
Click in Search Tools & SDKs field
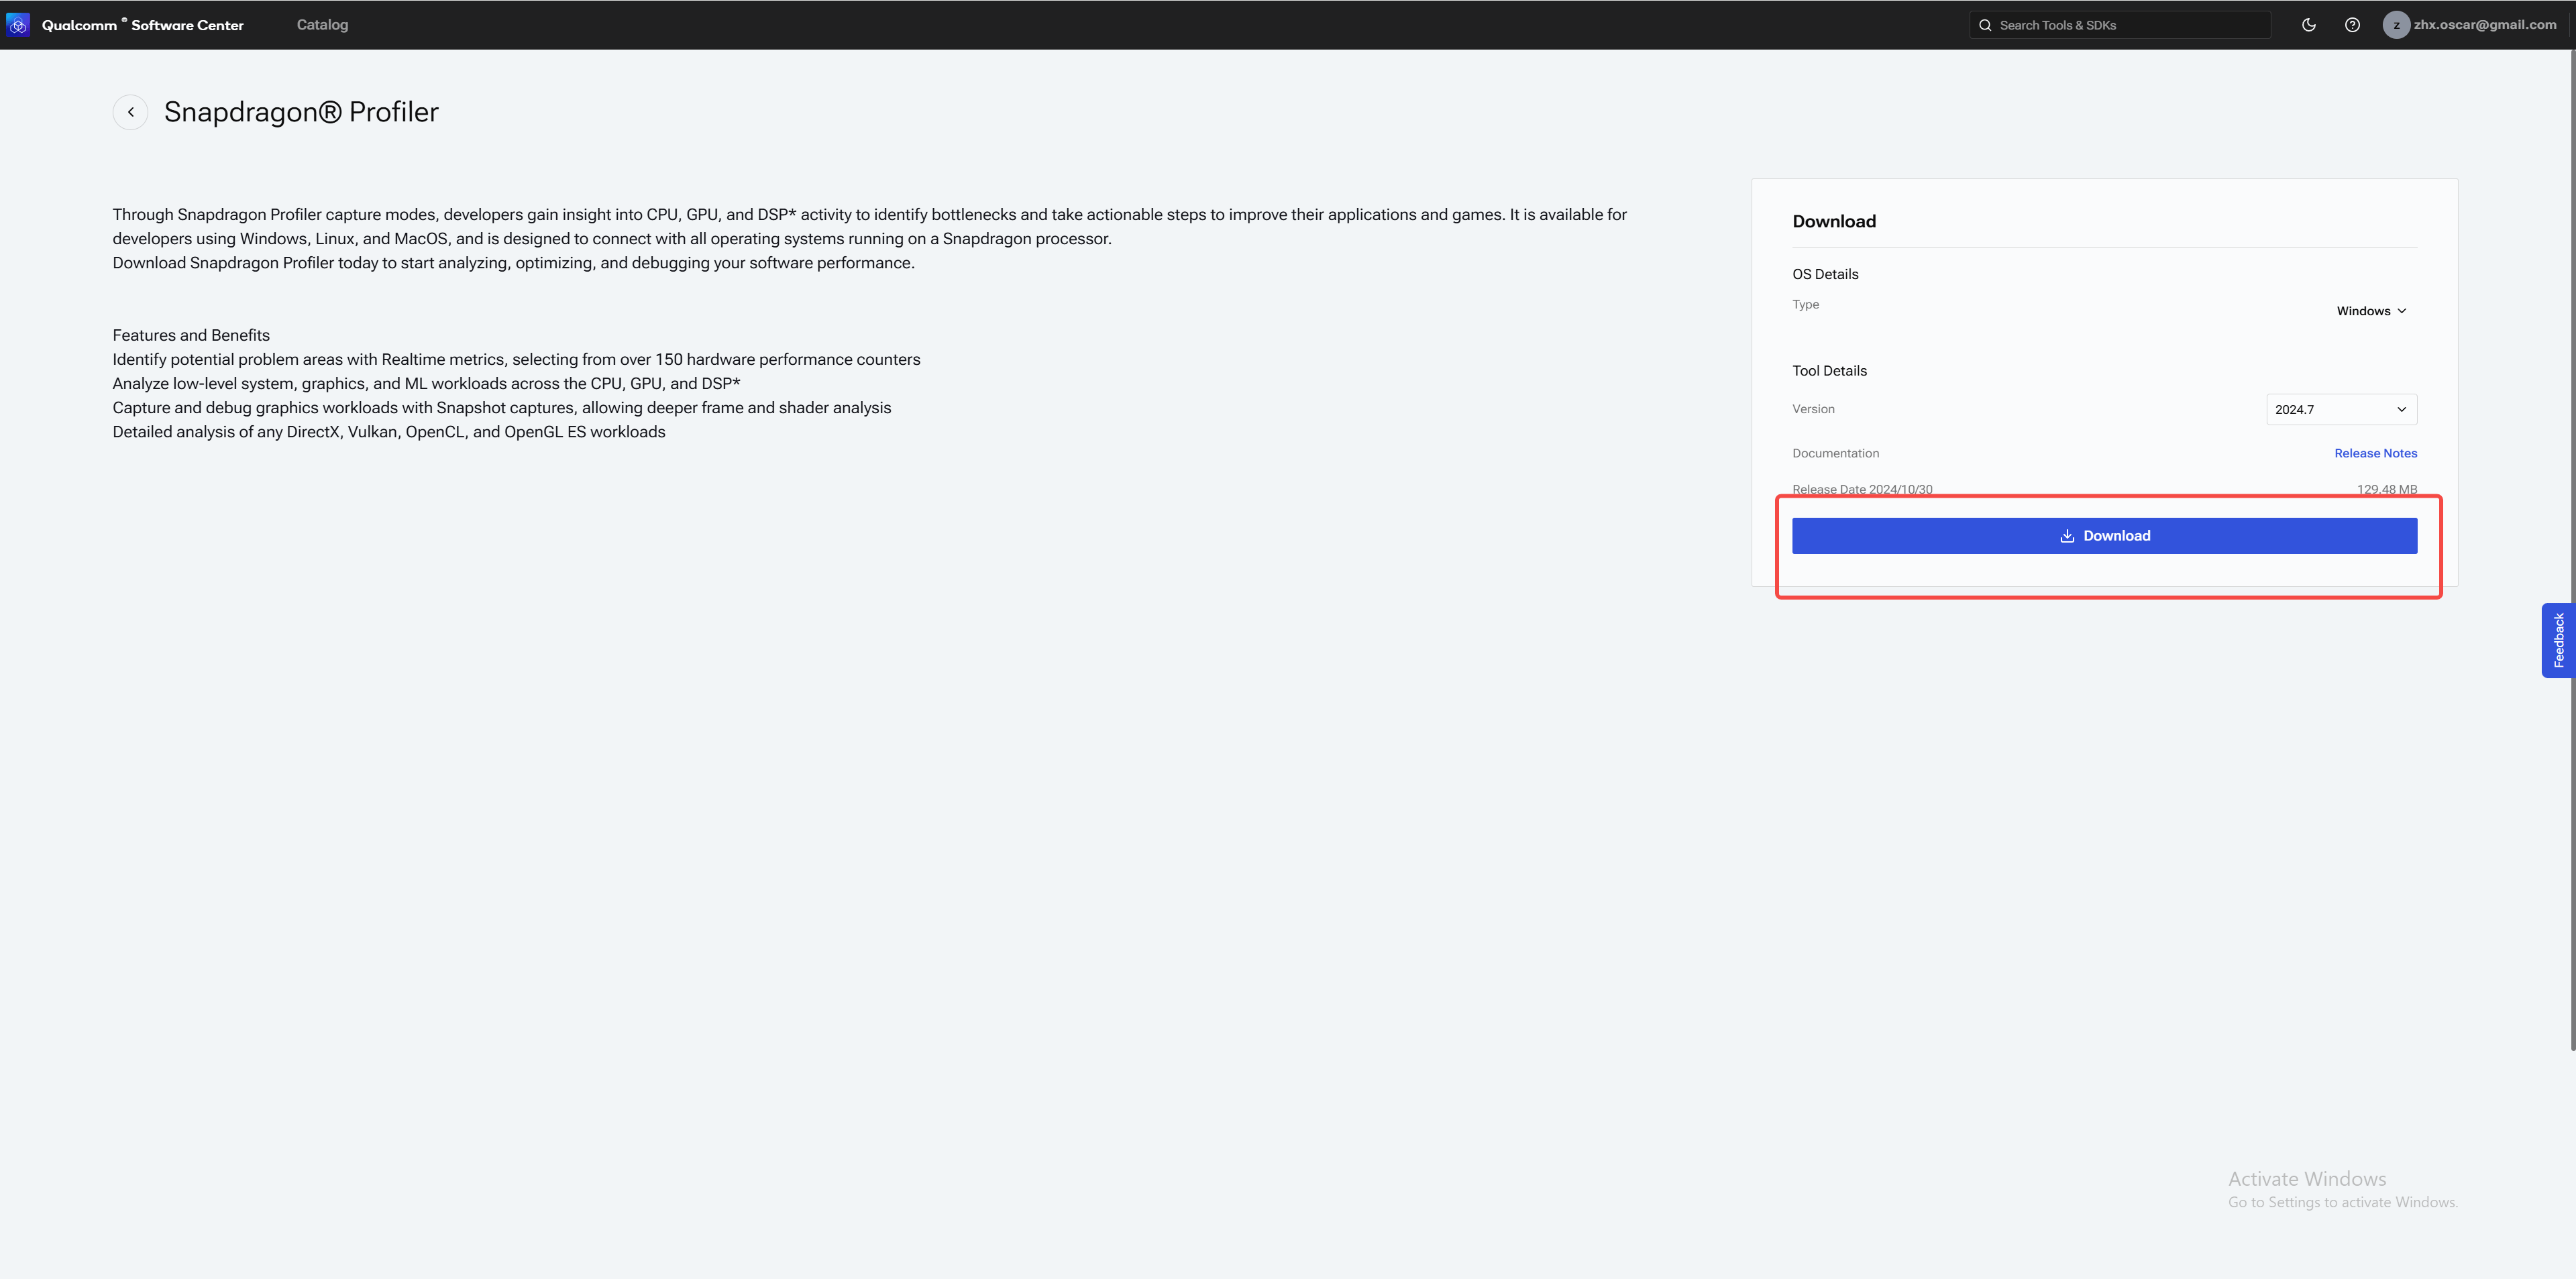point(2120,25)
